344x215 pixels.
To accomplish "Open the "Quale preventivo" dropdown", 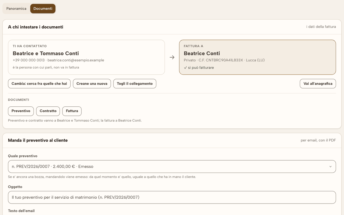I will point(172,167).
